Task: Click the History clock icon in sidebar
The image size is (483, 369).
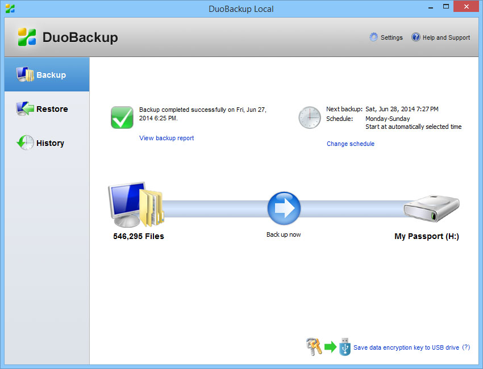Action: (25, 142)
